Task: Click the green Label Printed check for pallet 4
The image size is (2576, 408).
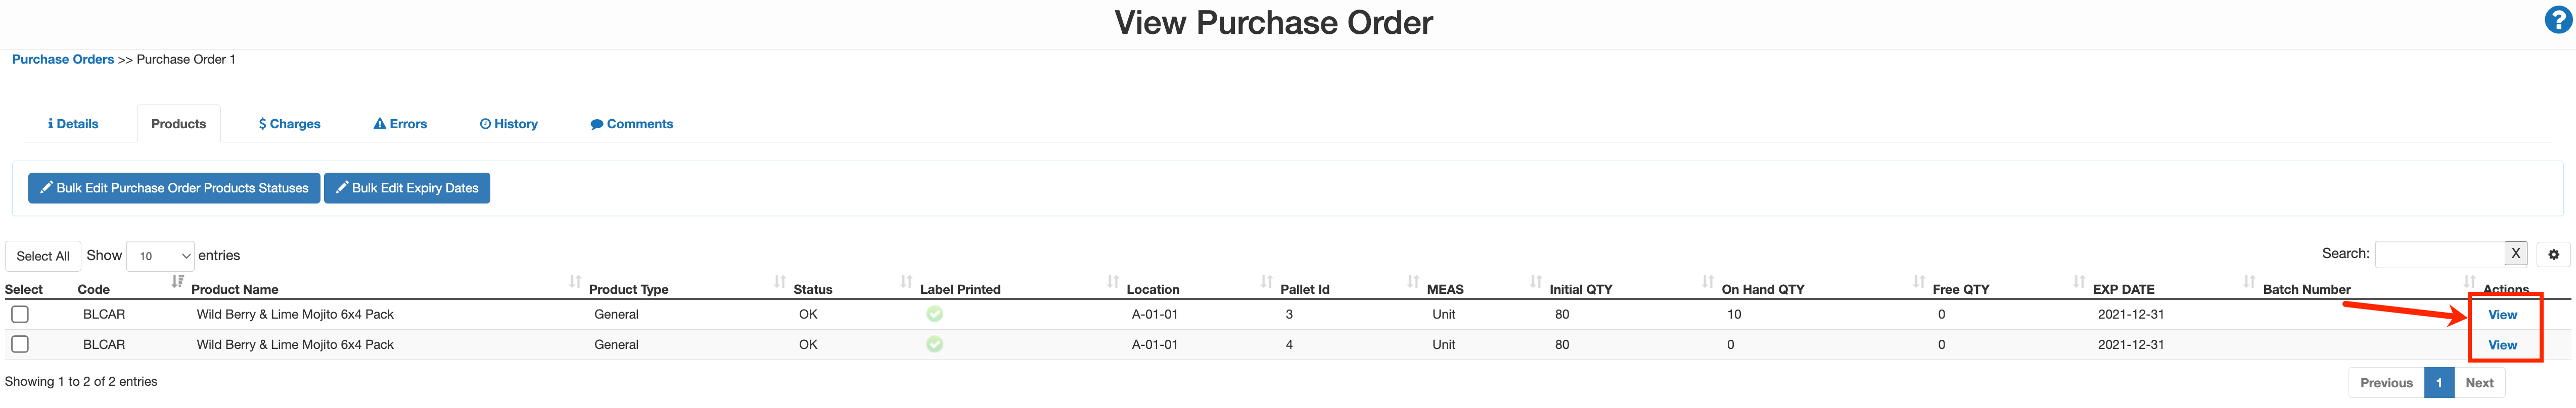Action: tap(934, 344)
